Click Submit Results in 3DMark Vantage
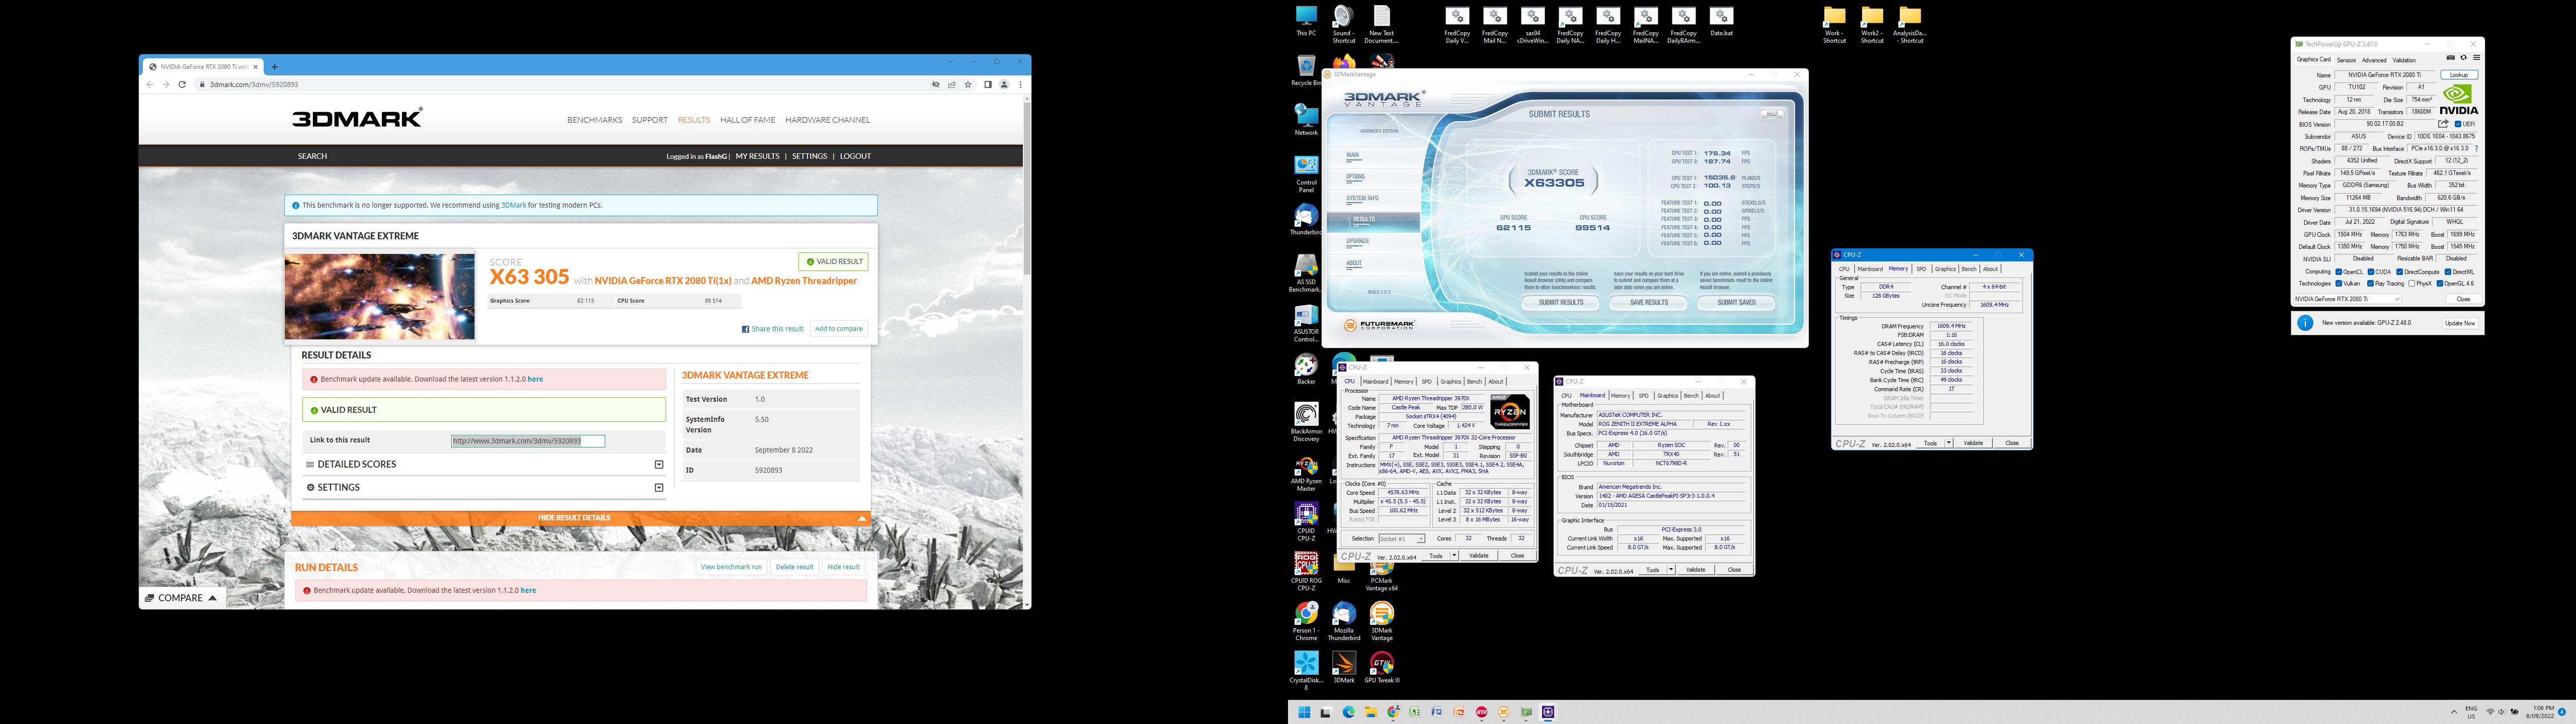This screenshot has height=724, width=2576. [1561, 302]
